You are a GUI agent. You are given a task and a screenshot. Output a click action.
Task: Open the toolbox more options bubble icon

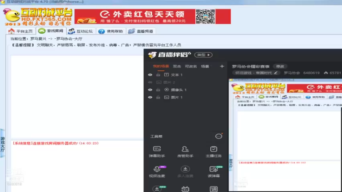218,136
